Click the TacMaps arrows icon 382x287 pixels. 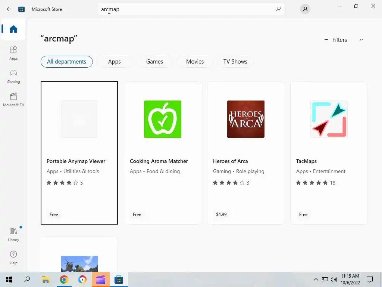point(329,119)
